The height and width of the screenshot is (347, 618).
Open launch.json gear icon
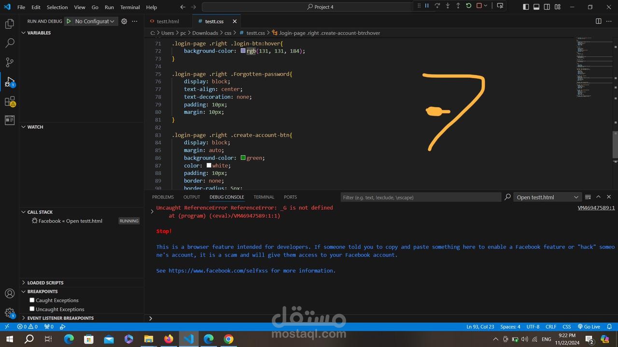click(x=124, y=21)
